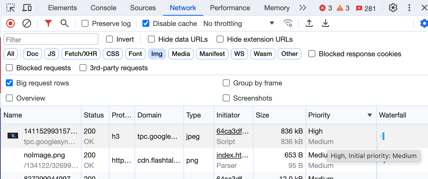This screenshot has width=428, height=179.
Task: Open network settings gear
Action: coord(424,23)
